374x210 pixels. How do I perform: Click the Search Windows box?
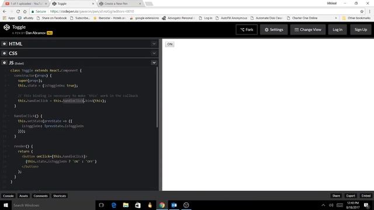click(53, 205)
